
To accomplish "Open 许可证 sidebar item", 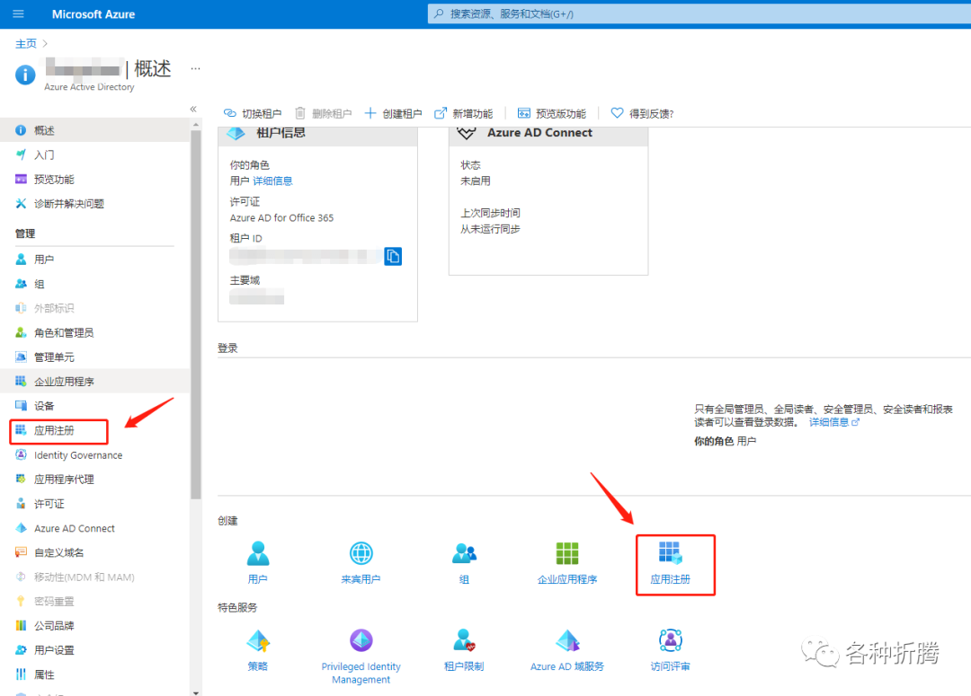I will (x=94, y=504).
